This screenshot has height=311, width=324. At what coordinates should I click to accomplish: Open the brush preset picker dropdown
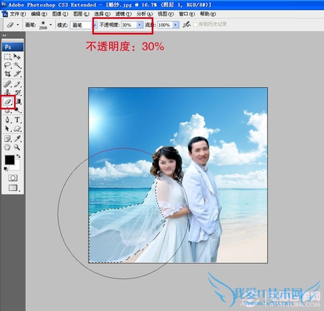click(x=48, y=25)
